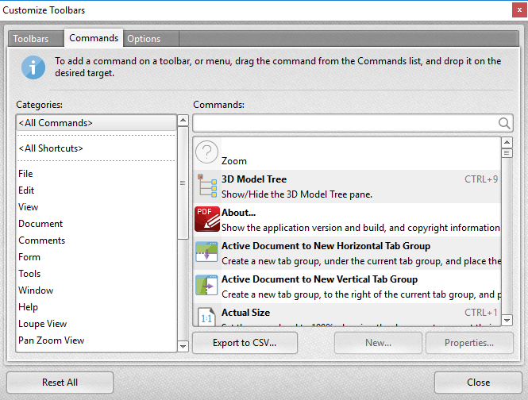Click the New... button
The width and height of the screenshot is (528, 400).
tap(378, 343)
